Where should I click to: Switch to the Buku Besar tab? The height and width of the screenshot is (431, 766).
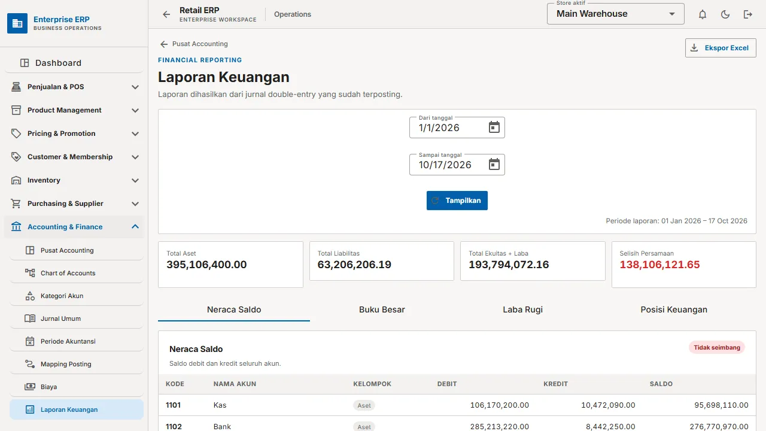(x=382, y=309)
